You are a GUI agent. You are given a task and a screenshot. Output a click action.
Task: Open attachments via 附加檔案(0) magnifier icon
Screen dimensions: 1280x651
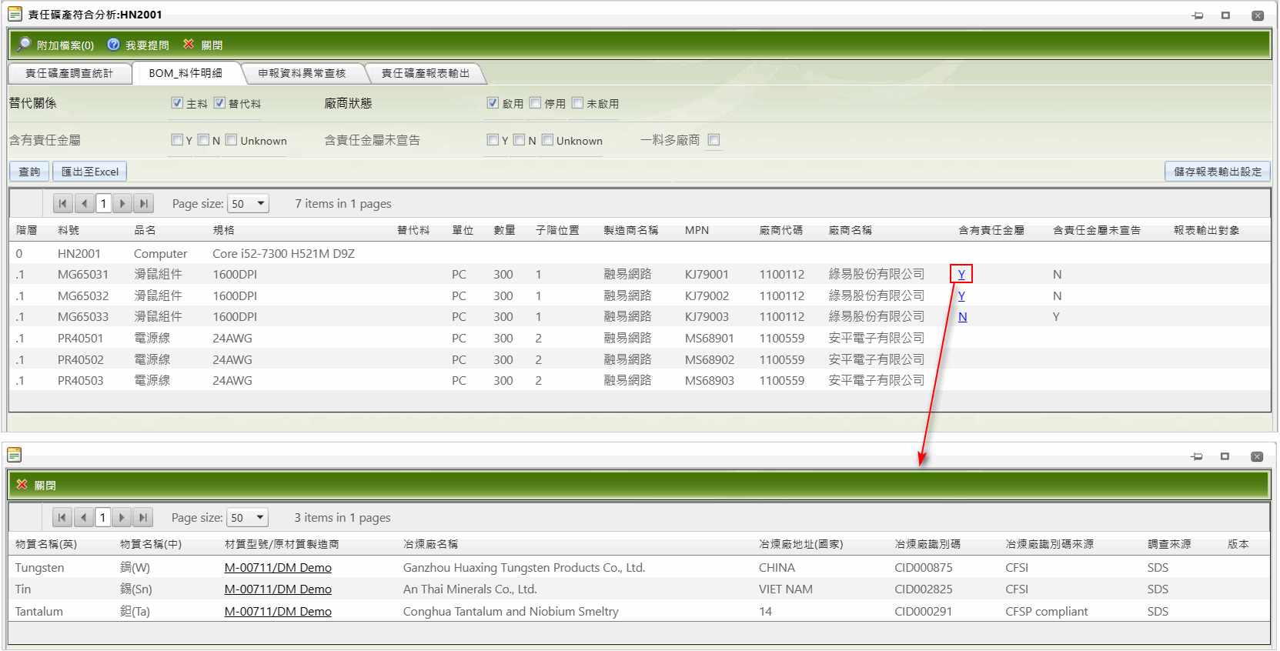click(24, 45)
